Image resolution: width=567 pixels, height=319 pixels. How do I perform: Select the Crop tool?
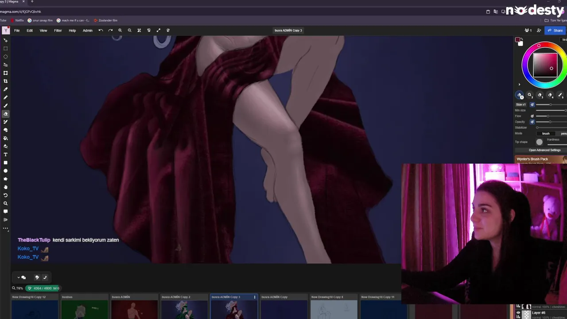pyautogui.click(x=6, y=81)
